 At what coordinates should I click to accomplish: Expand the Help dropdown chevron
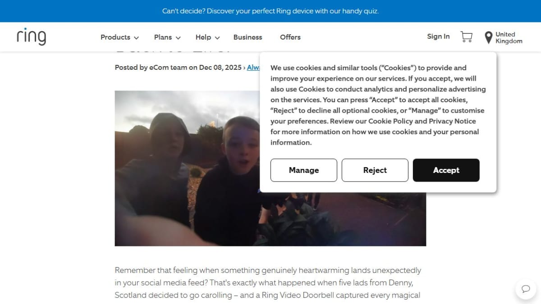[x=217, y=38]
